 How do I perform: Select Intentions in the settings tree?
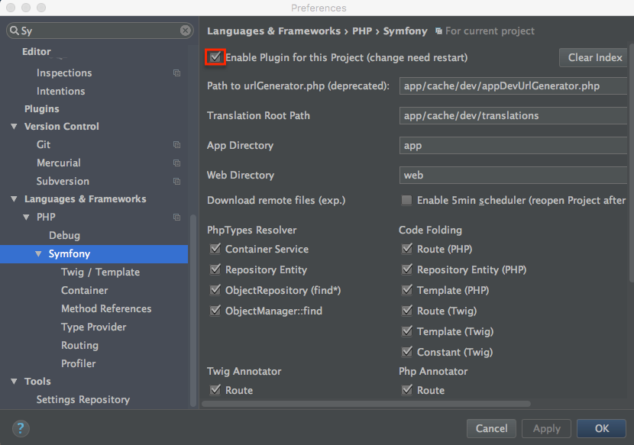60,92
